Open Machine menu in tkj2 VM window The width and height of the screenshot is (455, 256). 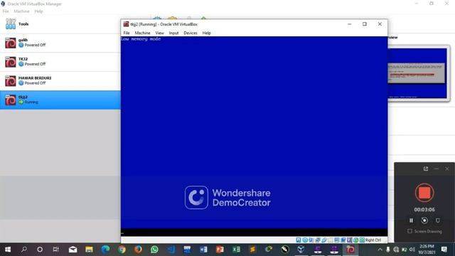click(142, 33)
